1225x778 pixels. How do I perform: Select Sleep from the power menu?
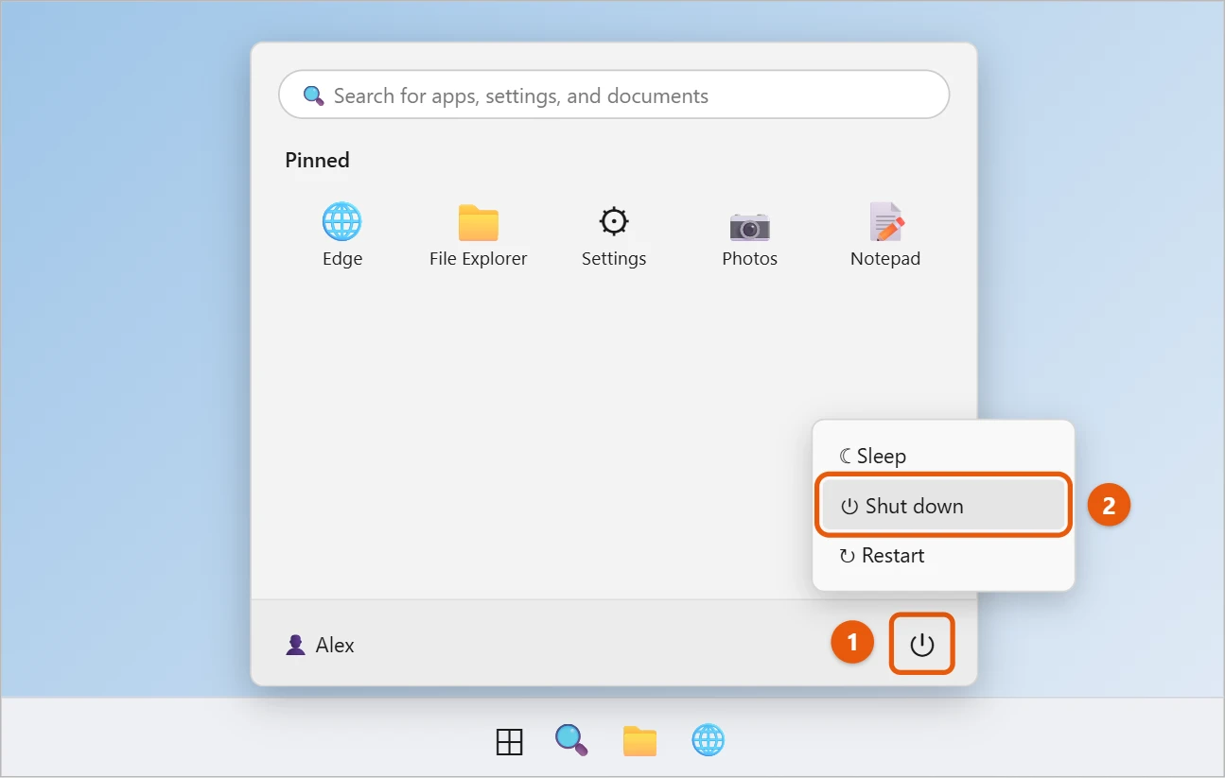944,456
